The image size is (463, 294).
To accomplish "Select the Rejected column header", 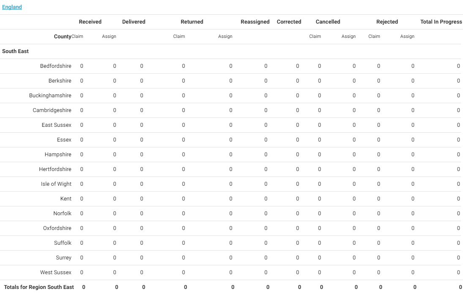I will pyautogui.click(x=387, y=22).
